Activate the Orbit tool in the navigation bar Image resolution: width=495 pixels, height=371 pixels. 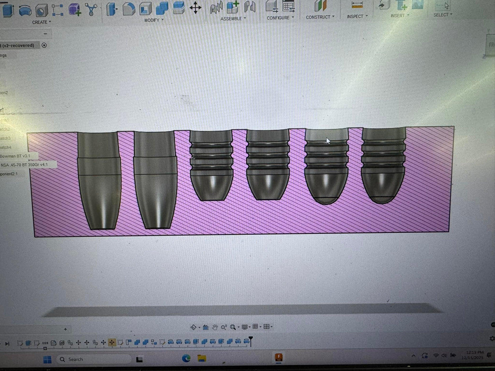194,327
